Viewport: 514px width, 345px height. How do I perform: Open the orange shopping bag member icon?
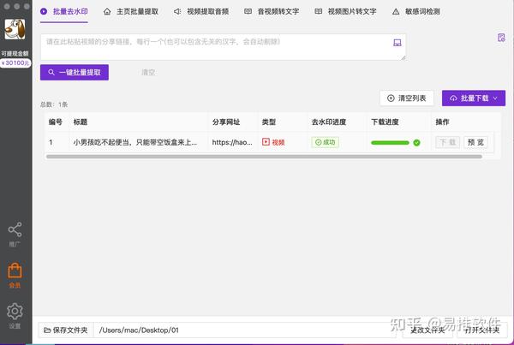click(x=15, y=271)
